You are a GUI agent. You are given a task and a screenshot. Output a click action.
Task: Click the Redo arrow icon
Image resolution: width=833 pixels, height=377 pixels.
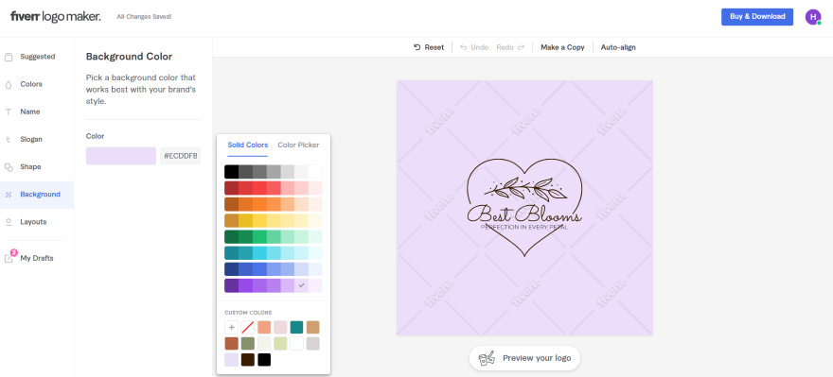pyautogui.click(x=522, y=47)
